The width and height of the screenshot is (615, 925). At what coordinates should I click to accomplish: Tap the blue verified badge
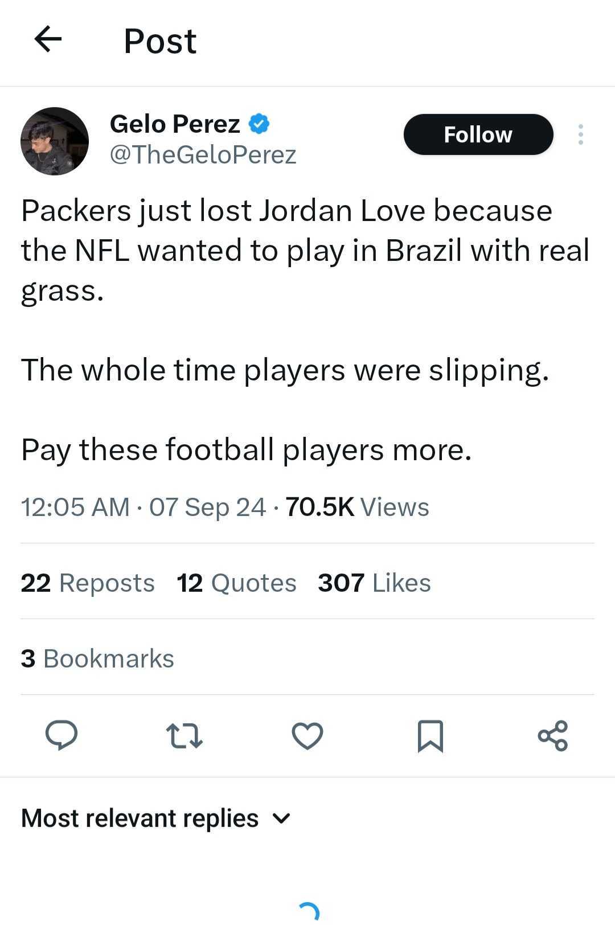coord(259,124)
